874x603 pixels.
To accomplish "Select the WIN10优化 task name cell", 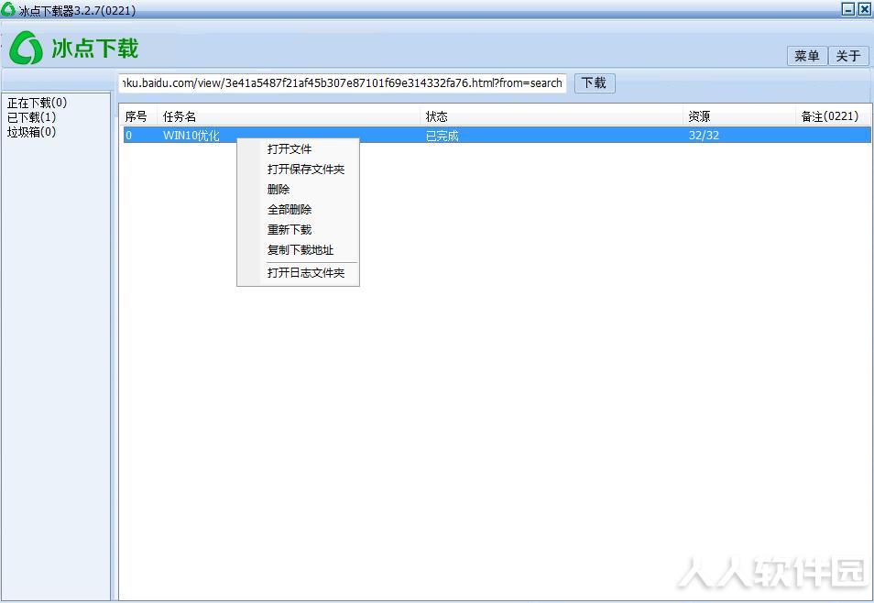I will (191, 136).
